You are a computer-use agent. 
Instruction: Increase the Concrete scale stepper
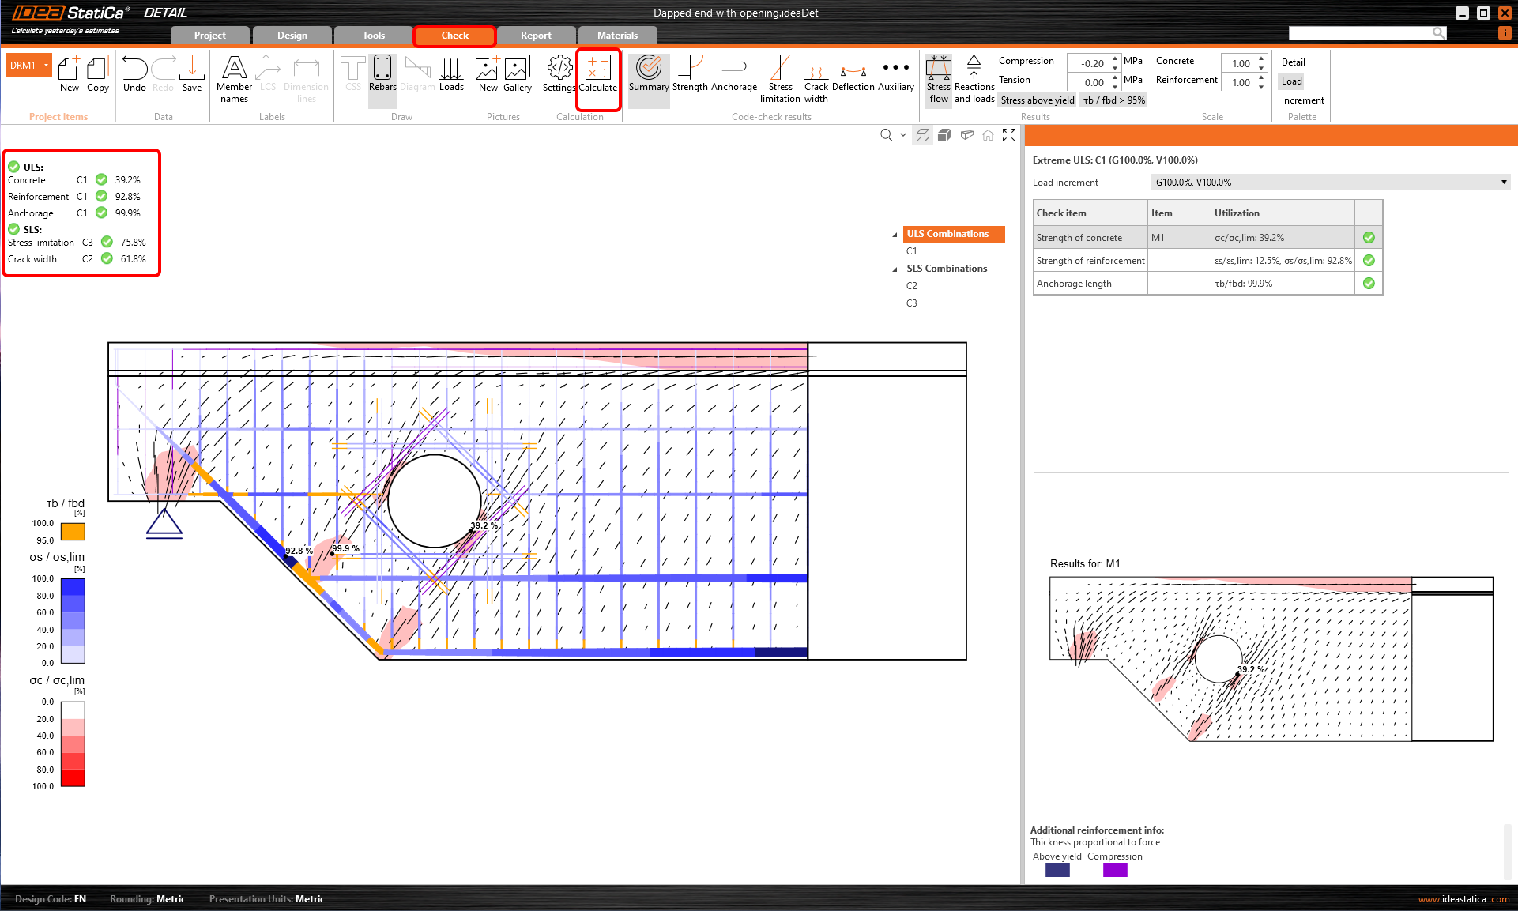coord(1261,58)
